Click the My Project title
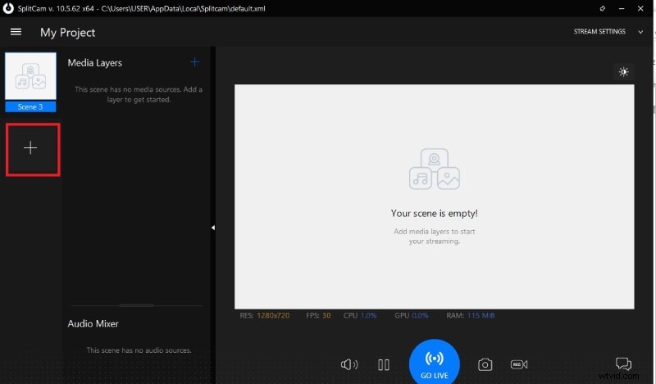656x384 pixels. pyautogui.click(x=67, y=33)
